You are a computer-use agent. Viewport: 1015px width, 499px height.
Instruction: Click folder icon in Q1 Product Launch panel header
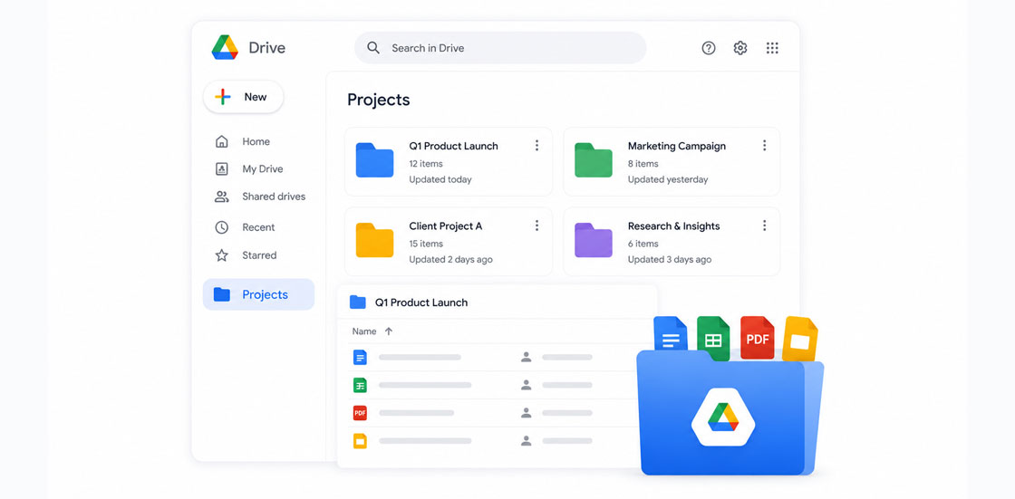(x=358, y=302)
